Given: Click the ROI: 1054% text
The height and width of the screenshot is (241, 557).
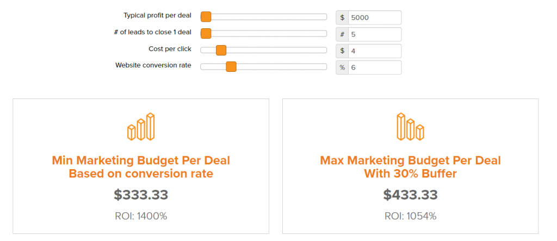Looking at the screenshot, I should [410, 216].
